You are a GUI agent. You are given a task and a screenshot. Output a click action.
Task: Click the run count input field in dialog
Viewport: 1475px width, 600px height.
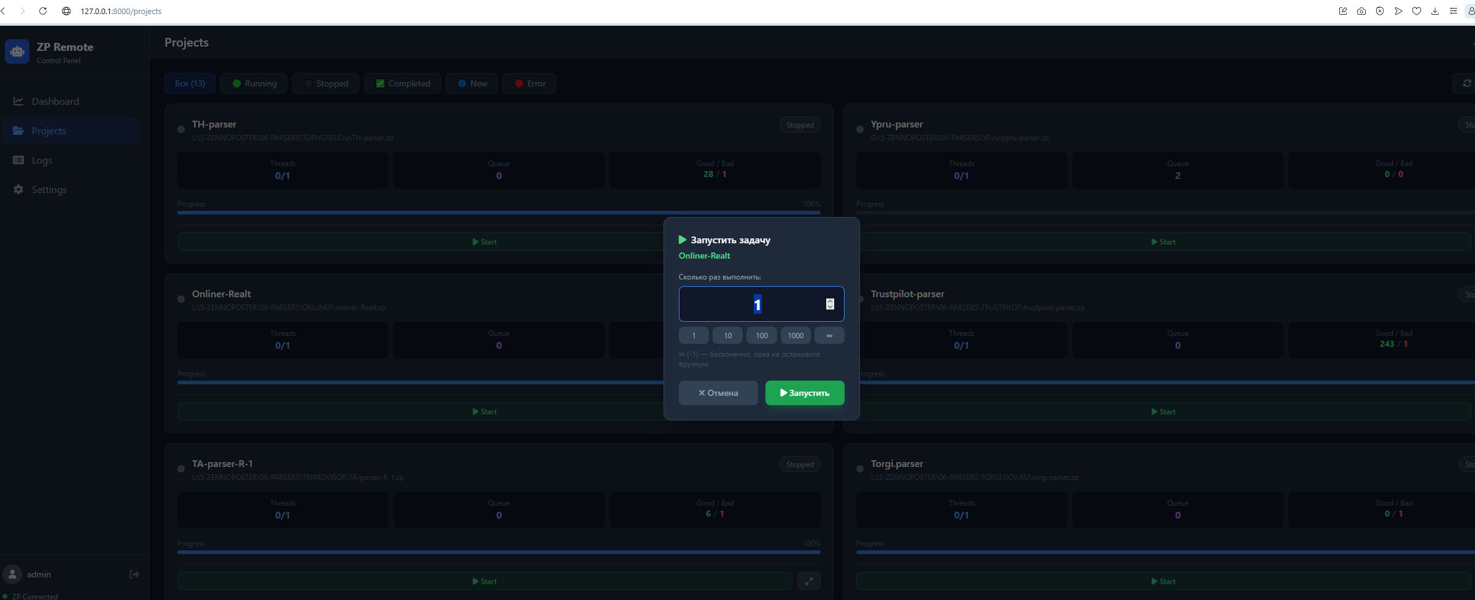(761, 304)
